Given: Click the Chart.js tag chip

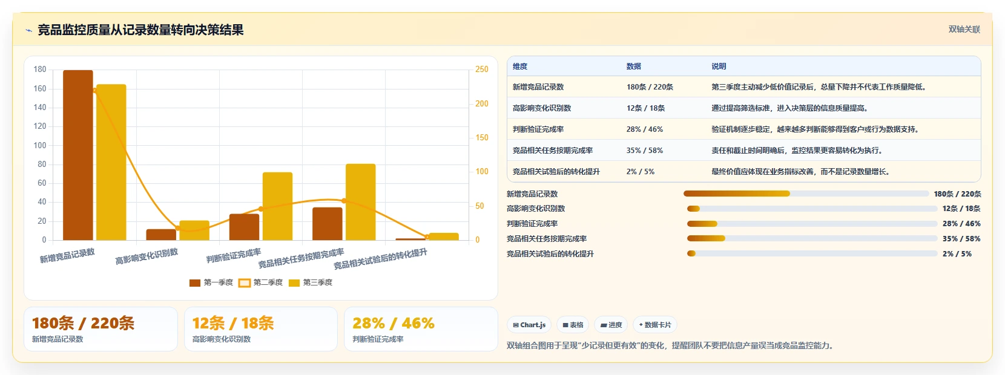Looking at the screenshot, I should pos(529,325).
